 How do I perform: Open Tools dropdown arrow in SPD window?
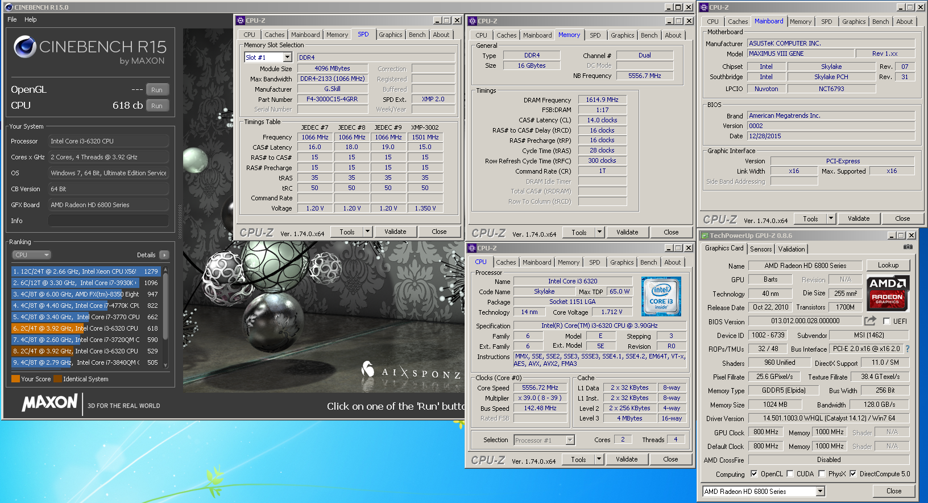click(x=367, y=232)
